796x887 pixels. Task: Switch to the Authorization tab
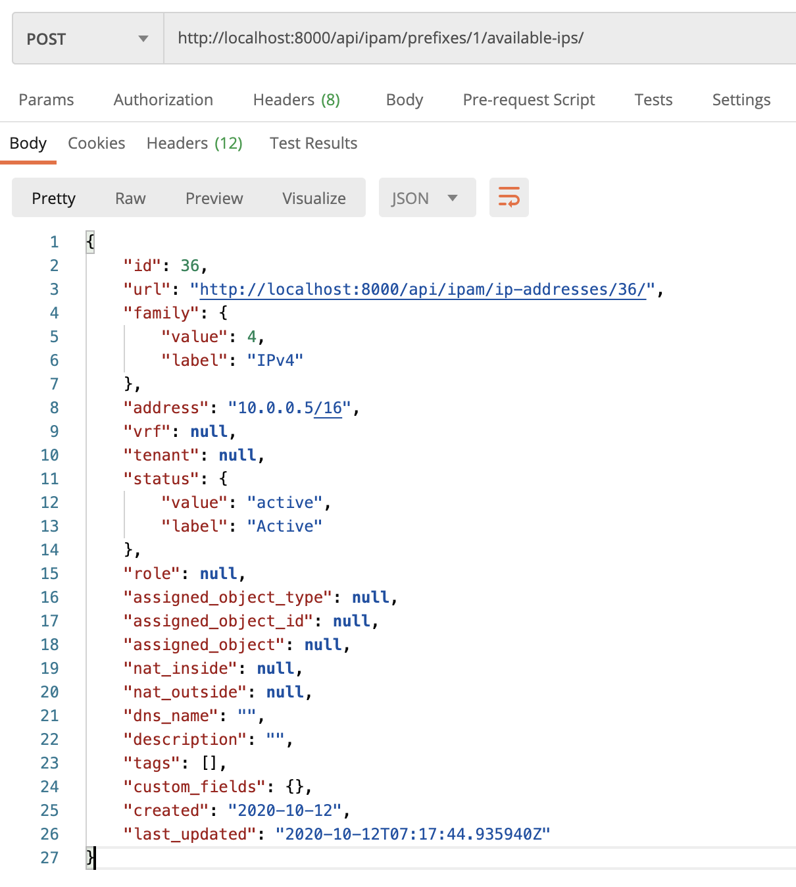click(163, 100)
